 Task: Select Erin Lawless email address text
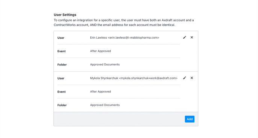pos(134,38)
